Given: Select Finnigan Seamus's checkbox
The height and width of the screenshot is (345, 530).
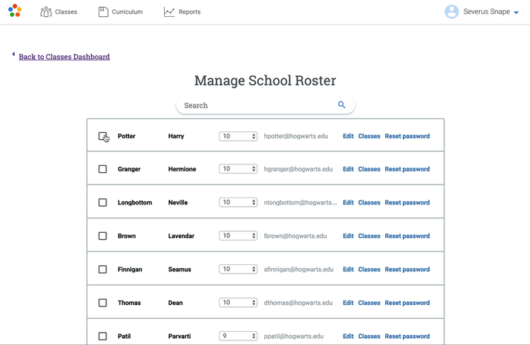Looking at the screenshot, I should point(102,269).
